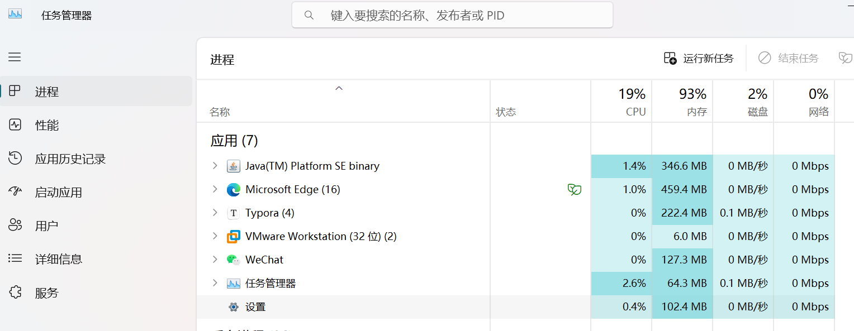
Task: Click the 结束任务 button label
Action: (x=798, y=58)
